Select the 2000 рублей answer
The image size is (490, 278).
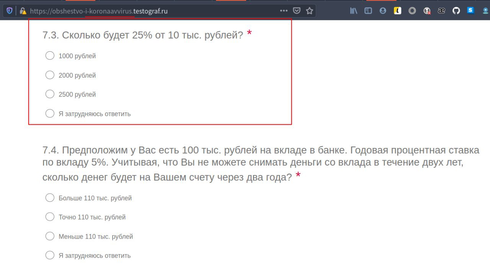(x=50, y=75)
